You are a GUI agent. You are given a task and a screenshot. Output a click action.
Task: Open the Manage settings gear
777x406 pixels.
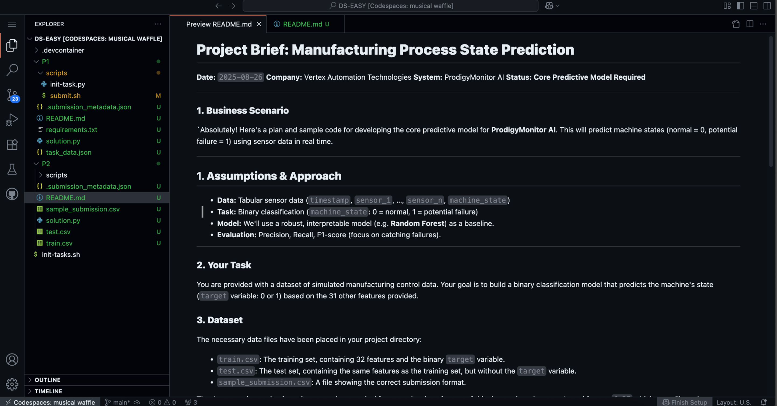pyautogui.click(x=12, y=384)
